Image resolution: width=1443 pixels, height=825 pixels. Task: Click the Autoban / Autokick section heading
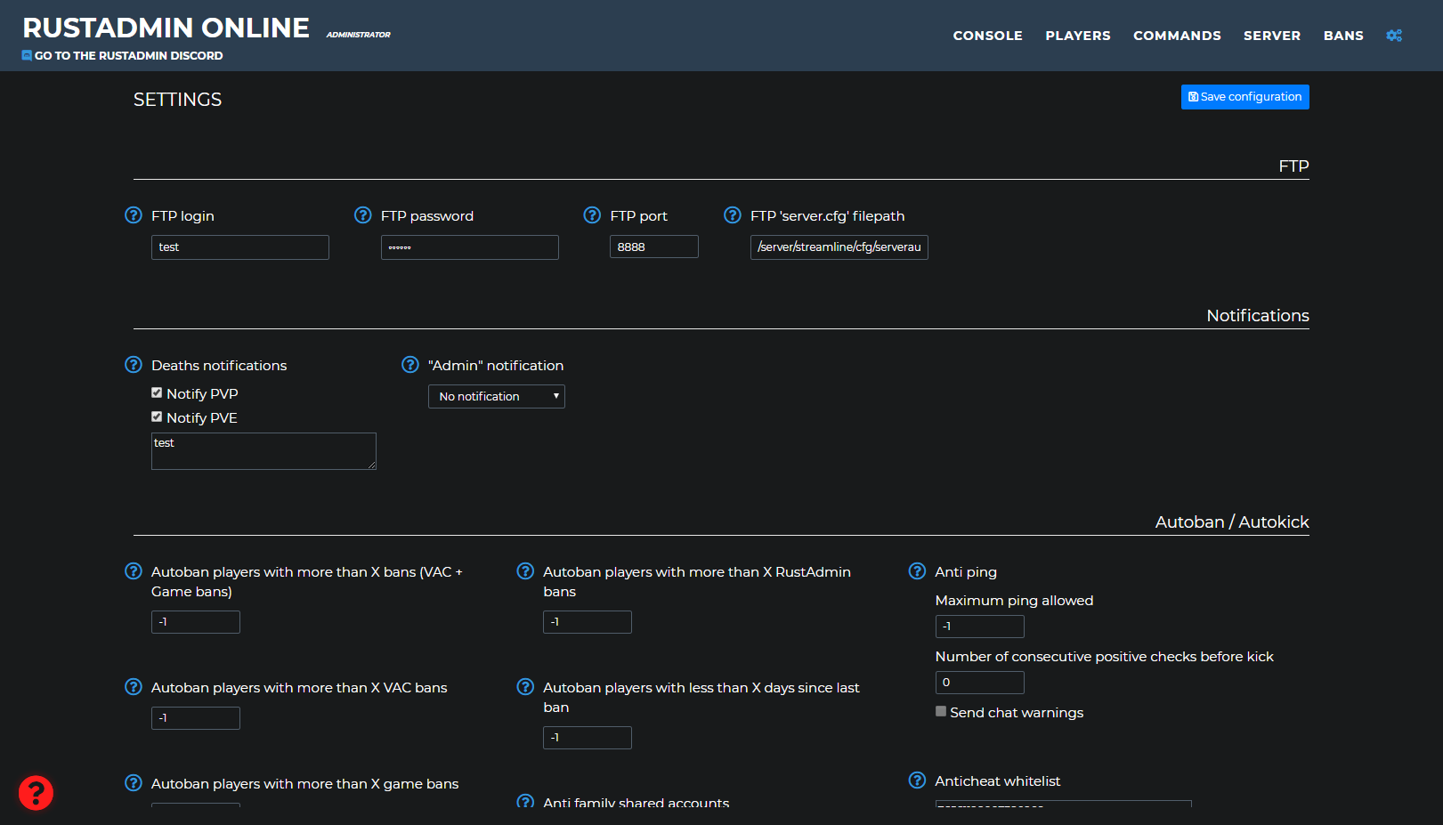[1232, 522]
